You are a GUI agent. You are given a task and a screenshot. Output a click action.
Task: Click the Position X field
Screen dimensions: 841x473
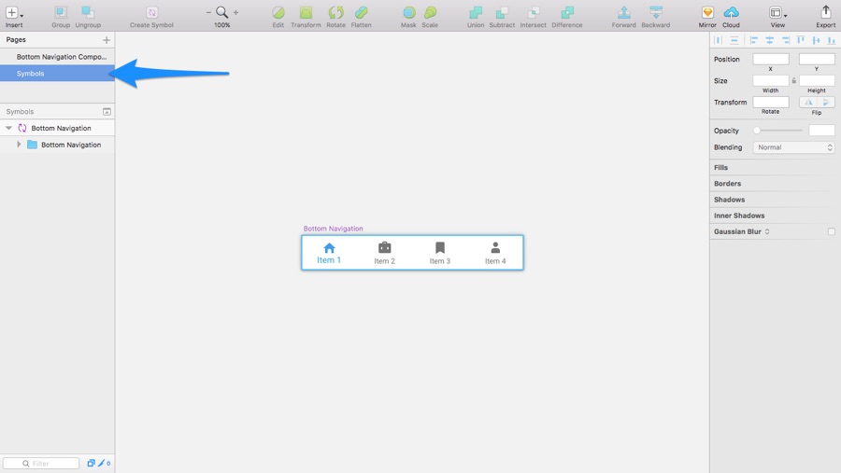click(x=771, y=59)
